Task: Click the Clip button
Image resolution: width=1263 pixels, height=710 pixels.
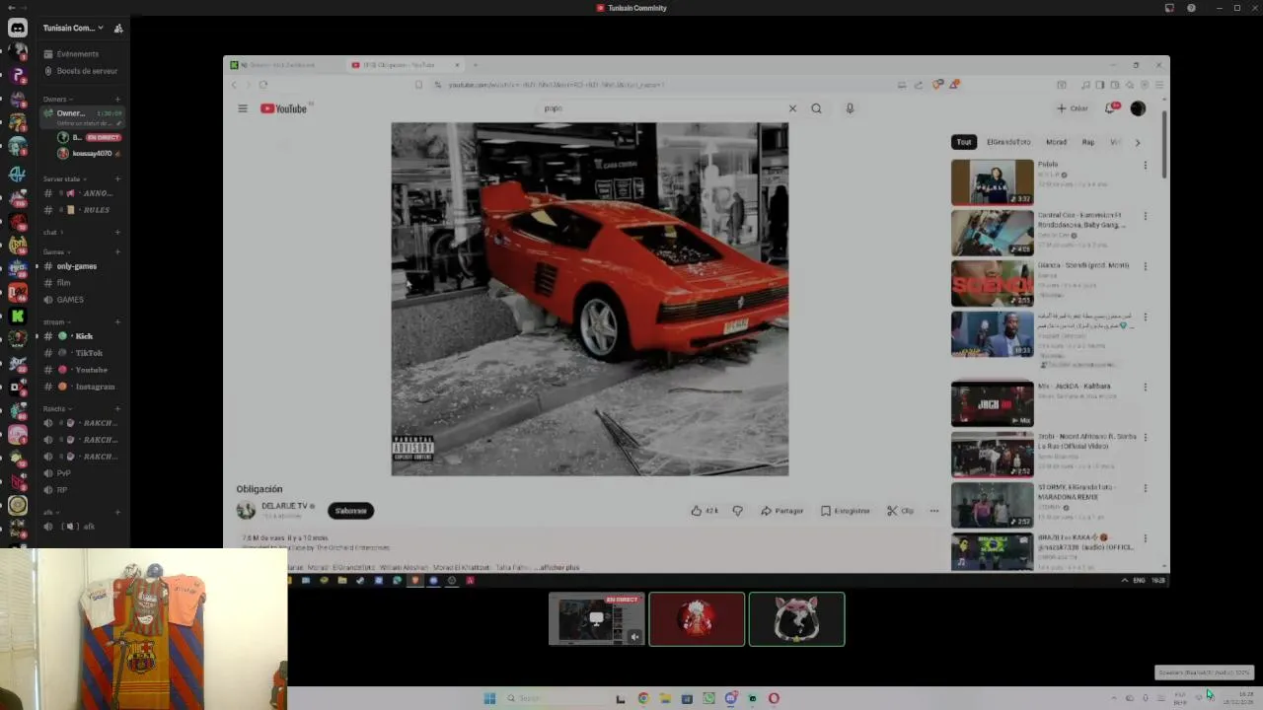Action: tap(900, 511)
